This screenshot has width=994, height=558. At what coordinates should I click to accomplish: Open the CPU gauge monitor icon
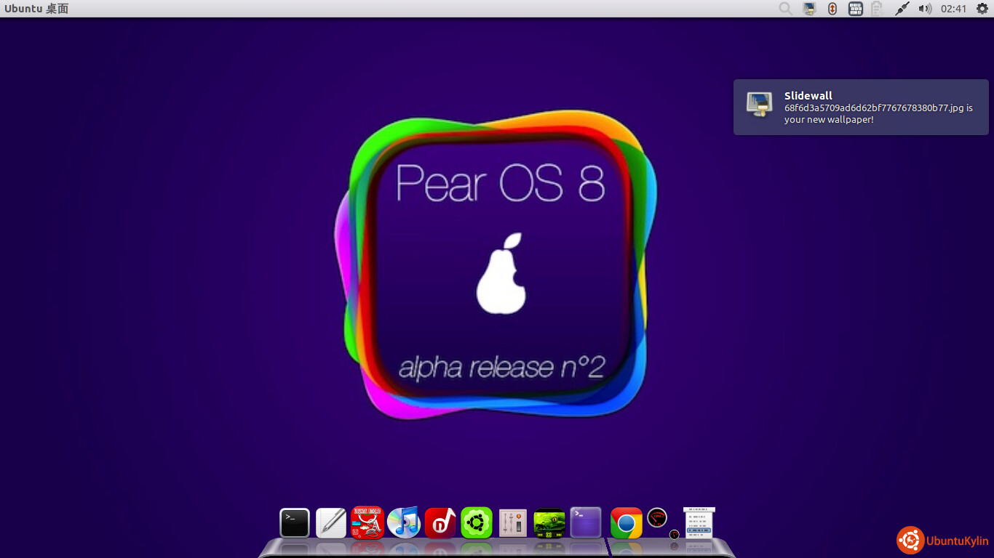click(658, 518)
